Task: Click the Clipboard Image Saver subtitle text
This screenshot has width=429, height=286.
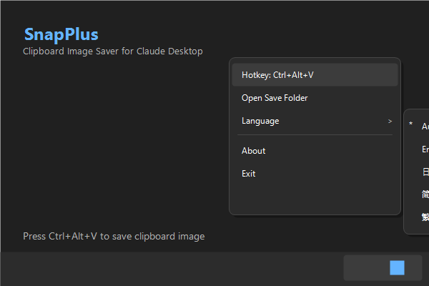Action: 113,51
